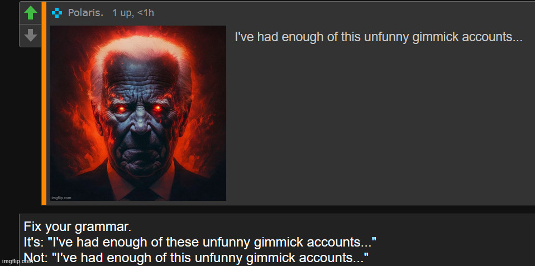Screen dimensions: 535x266
Task: Click the orange vertical bar beside the comment
Action: pyautogui.click(x=44, y=103)
